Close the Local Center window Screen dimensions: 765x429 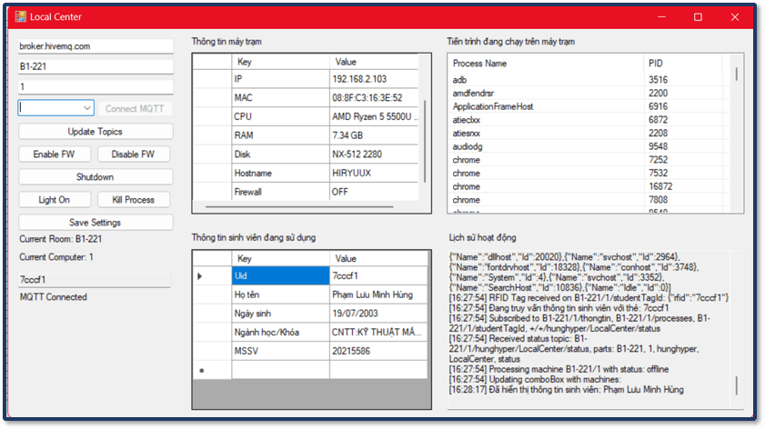pyautogui.click(x=735, y=17)
